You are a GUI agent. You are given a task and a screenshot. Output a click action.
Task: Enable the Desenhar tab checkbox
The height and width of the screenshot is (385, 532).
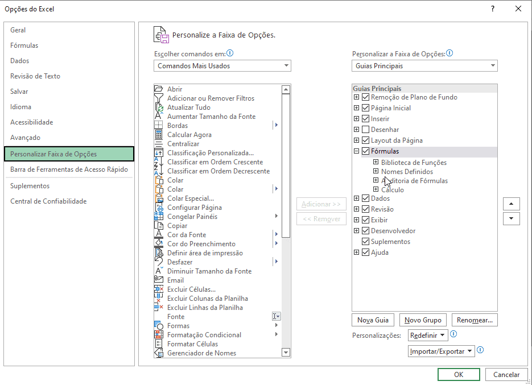(365, 130)
